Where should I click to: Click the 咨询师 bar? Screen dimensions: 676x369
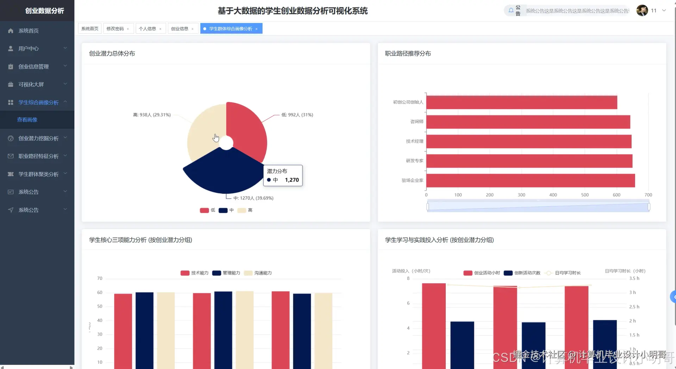click(528, 122)
